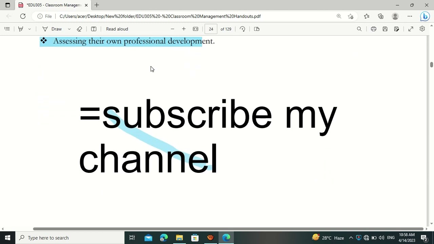Open File Explorer from taskbar

click(179, 238)
